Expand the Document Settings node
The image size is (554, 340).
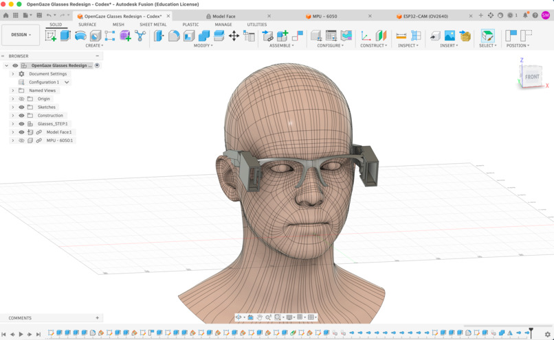[x=13, y=74]
